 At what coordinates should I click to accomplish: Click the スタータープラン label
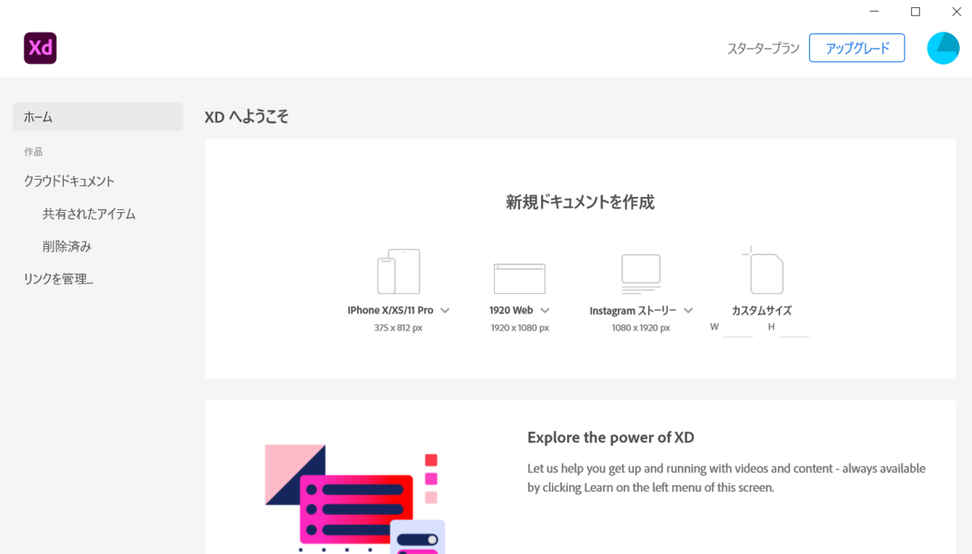[x=763, y=49]
